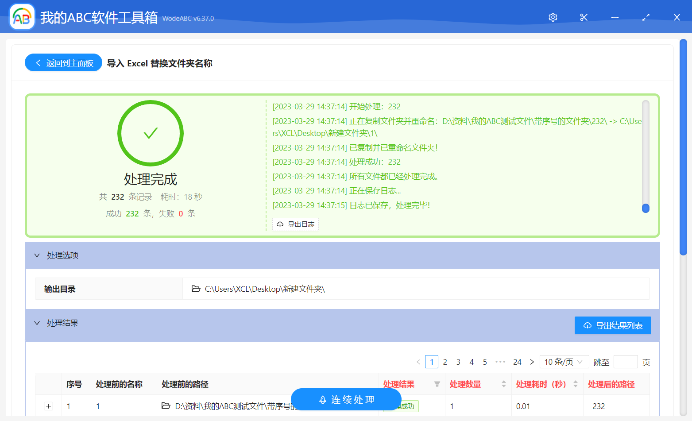Click 导出结果列表 button
This screenshot has height=421, width=692.
(612, 325)
